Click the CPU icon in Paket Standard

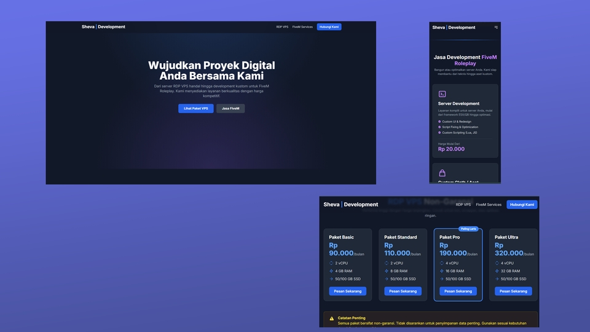coord(387,263)
